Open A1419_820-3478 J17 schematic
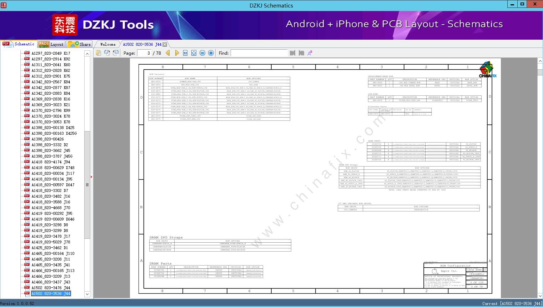543x307 pixels. [x=51, y=236]
